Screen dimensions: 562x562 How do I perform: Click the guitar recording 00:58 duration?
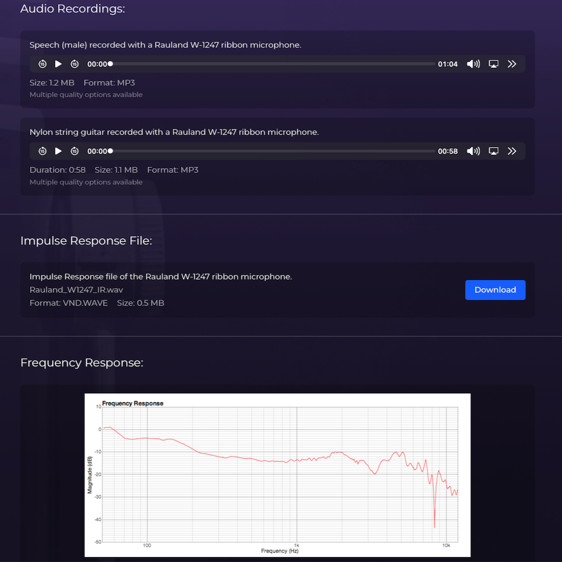pos(447,151)
